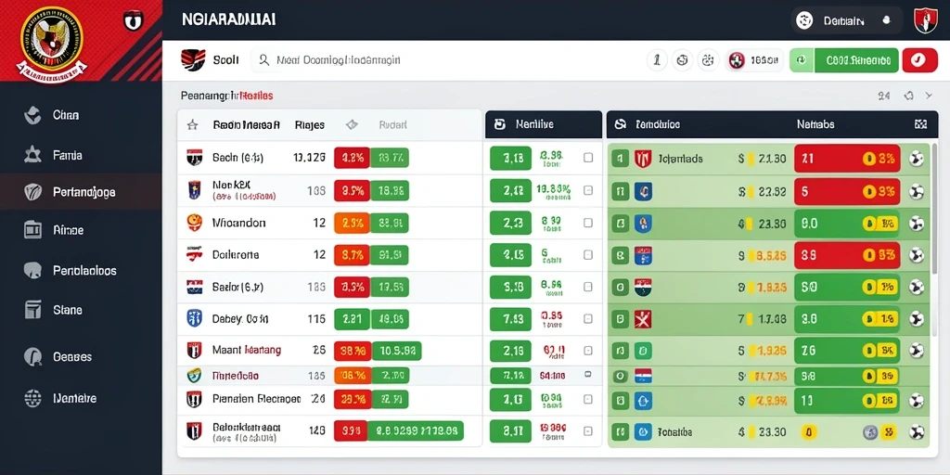Click the globe icon next to Nemalre
Image resolution: width=950 pixels, height=475 pixels.
pos(32,398)
